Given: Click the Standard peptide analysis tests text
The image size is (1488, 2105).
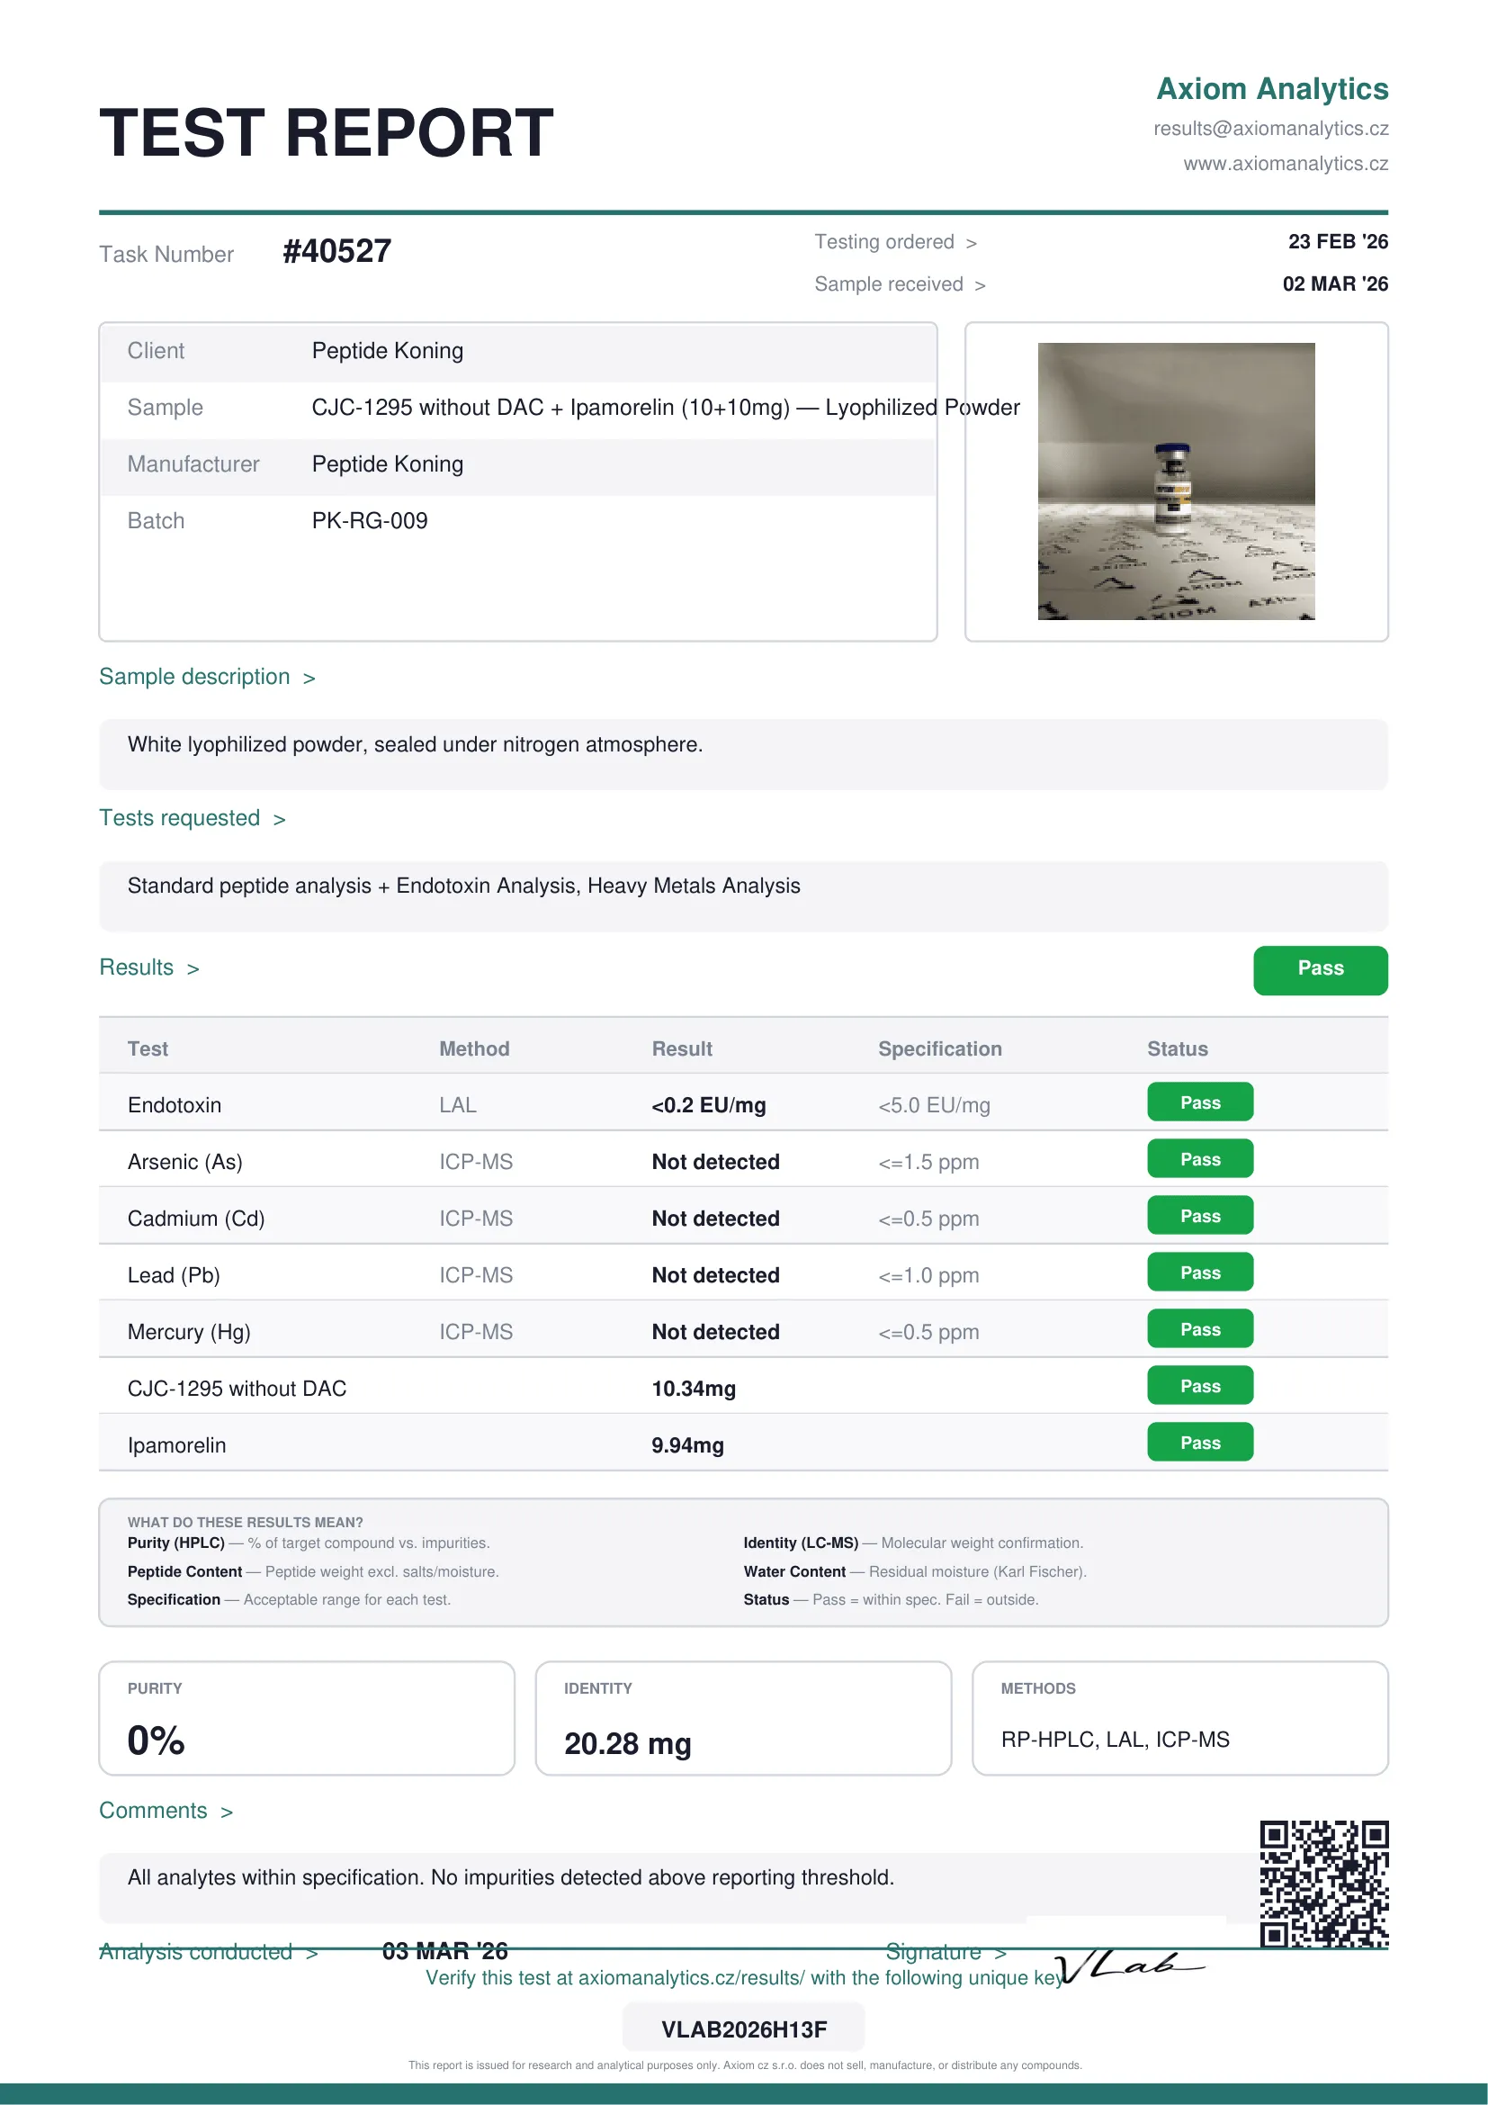Looking at the screenshot, I should (463, 886).
